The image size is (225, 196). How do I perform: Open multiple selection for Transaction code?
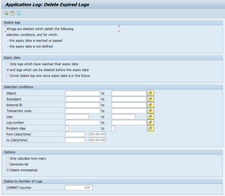click(x=150, y=111)
